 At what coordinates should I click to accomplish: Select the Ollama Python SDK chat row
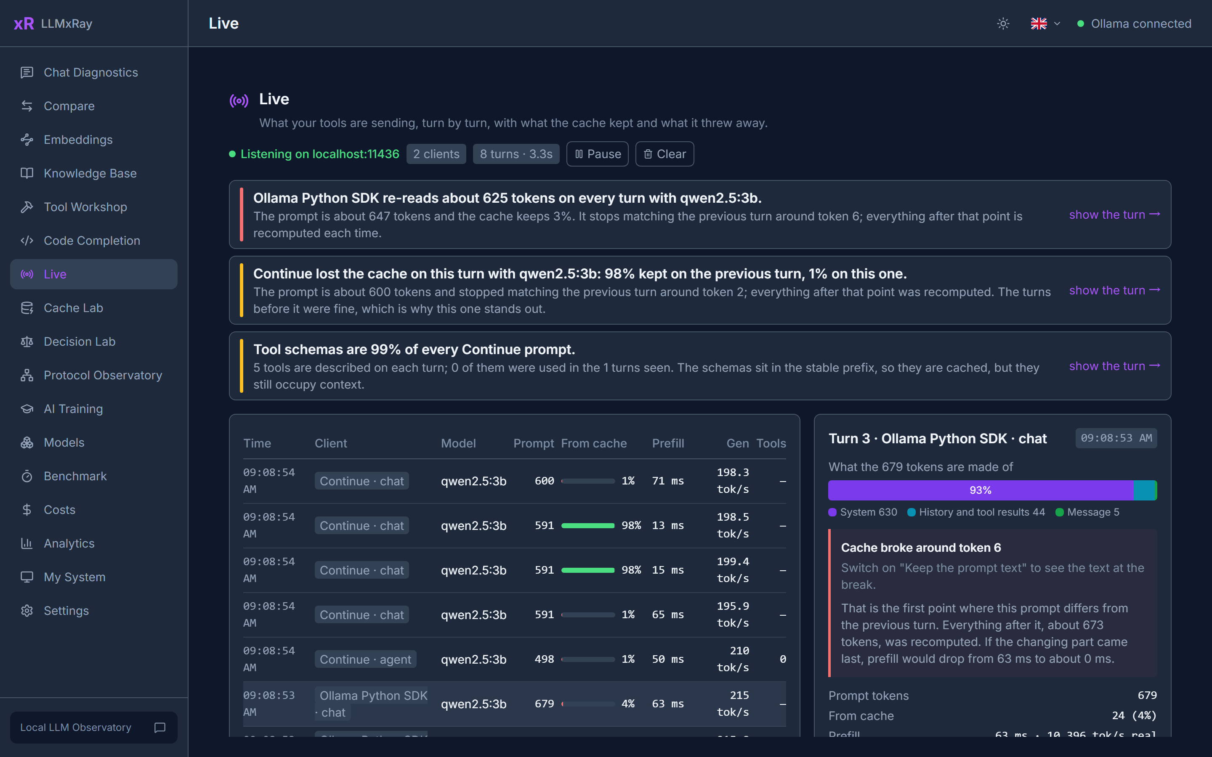(x=514, y=704)
